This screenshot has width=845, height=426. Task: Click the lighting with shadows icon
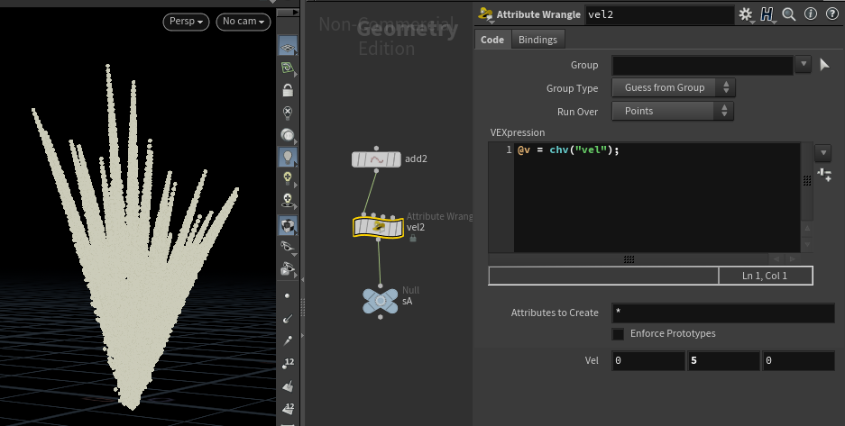[288, 201]
